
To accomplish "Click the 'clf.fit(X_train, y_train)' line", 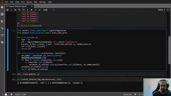I will point(33,46).
